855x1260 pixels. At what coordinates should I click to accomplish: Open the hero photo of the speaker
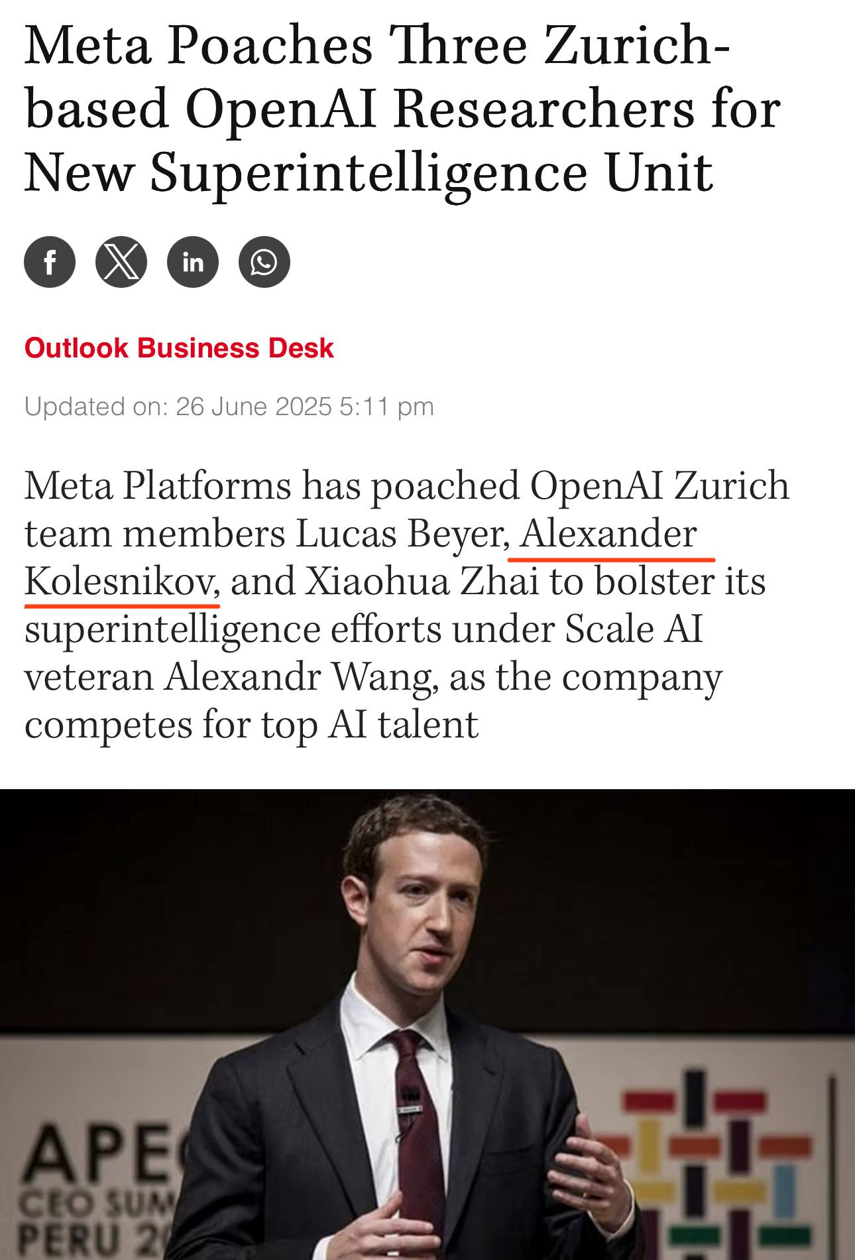[x=427, y=1025]
